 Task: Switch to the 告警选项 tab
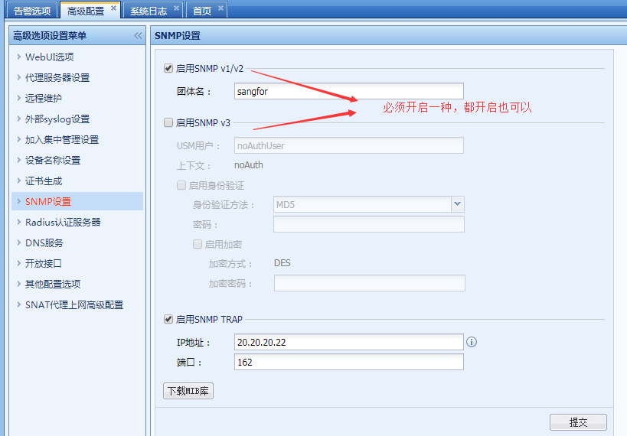[32, 11]
